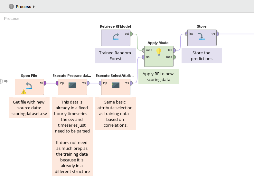Click the thr output port on Store

(218, 34)
